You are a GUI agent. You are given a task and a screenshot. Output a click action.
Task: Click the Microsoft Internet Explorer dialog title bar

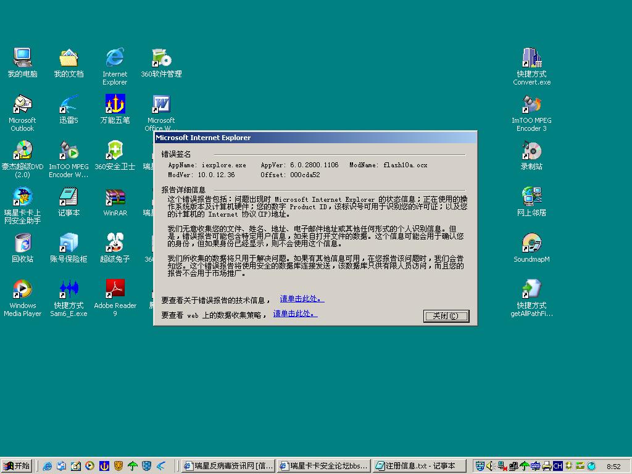[x=315, y=138]
